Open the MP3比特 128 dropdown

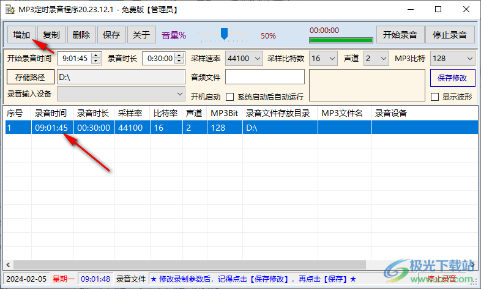[x=452, y=58]
